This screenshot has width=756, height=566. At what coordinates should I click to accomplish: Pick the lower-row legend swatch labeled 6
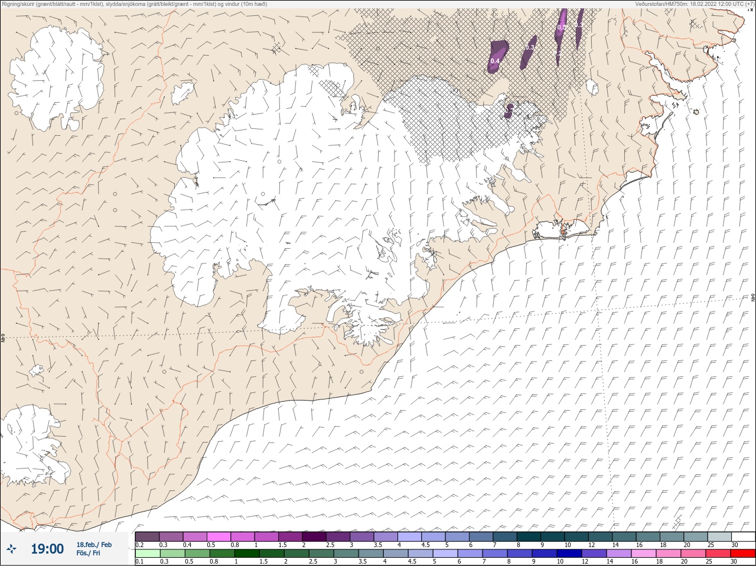[470, 554]
